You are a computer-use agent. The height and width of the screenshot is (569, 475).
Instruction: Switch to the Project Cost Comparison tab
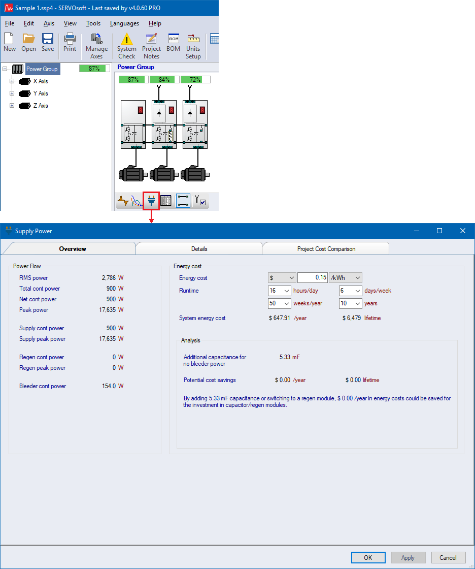[x=326, y=249]
